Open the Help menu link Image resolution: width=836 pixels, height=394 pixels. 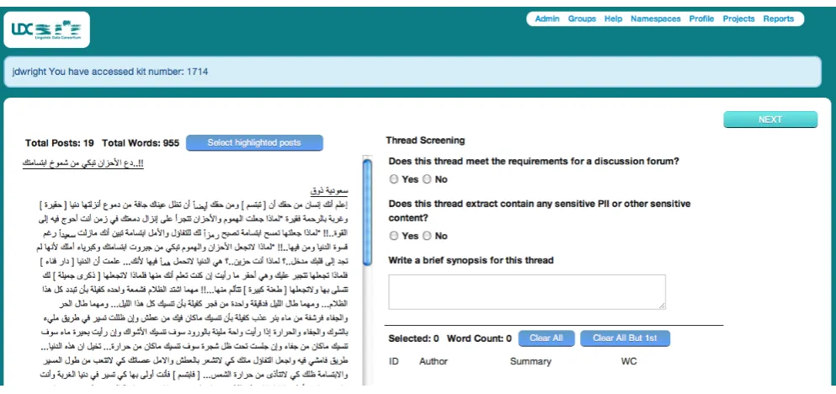coord(613,19)
